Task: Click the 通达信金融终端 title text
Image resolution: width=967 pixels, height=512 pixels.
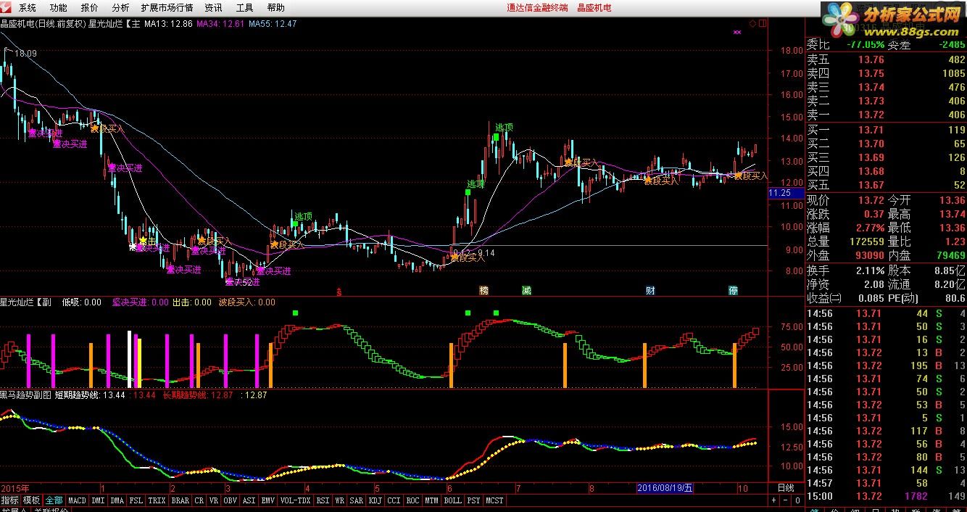Action: point(537,8)
